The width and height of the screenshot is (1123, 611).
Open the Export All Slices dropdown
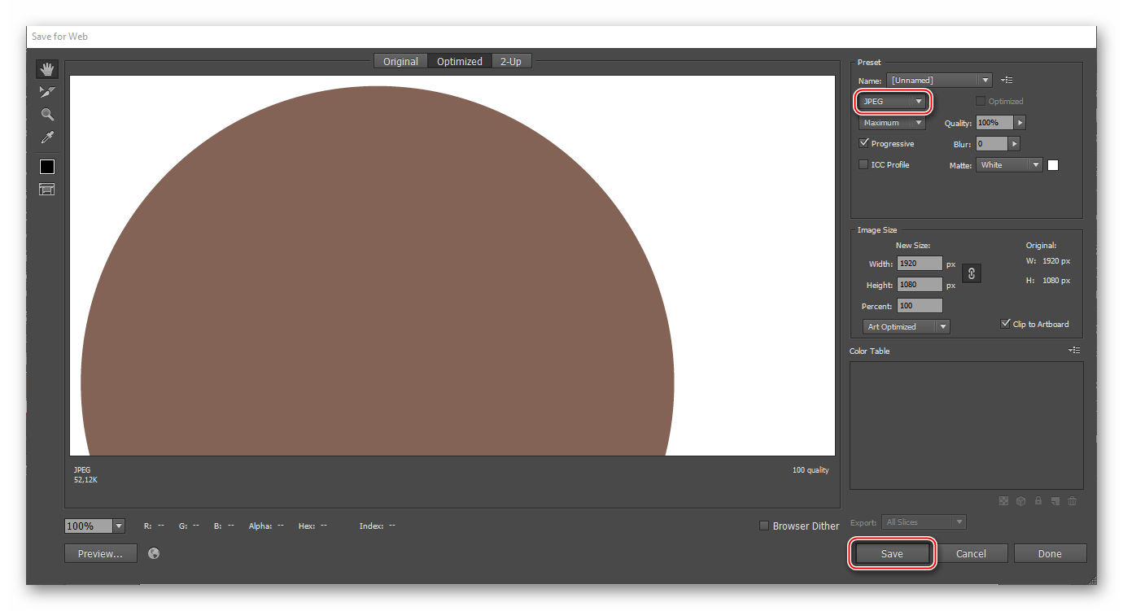point(924,522)
